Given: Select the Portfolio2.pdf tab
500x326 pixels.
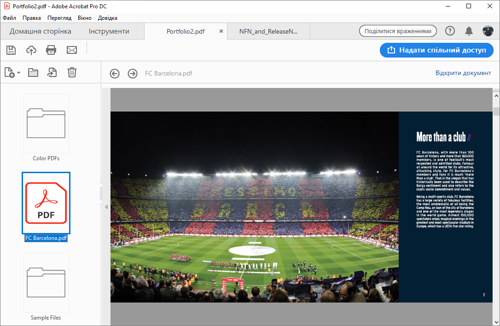Looking at the screenshot, I should [x=186, y=31].
